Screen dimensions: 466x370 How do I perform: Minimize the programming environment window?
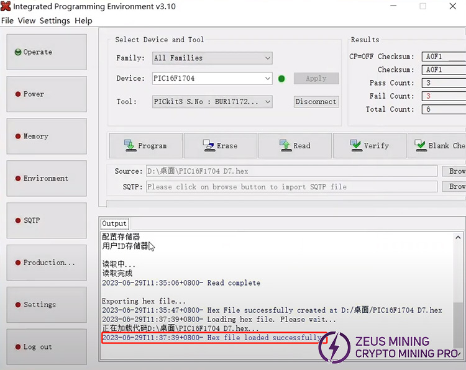tap(393, 6)
